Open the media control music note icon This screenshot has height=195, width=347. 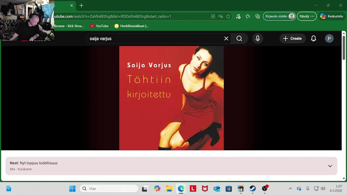point(238,16)
